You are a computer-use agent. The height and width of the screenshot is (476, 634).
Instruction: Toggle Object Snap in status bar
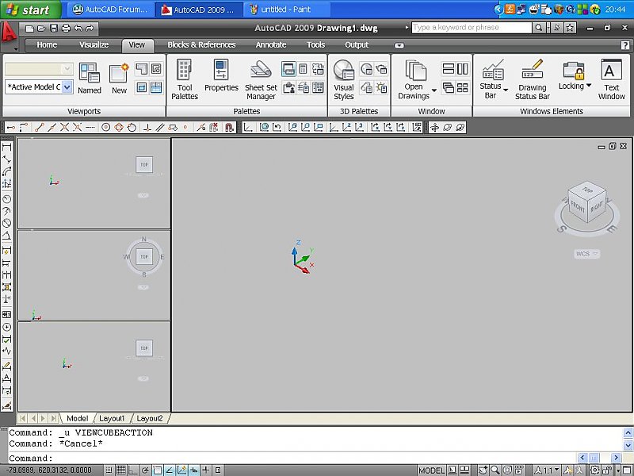click(x=157, y=470)
